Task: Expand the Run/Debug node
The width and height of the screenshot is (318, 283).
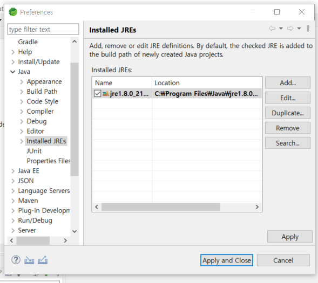Action: pos(13,220)
